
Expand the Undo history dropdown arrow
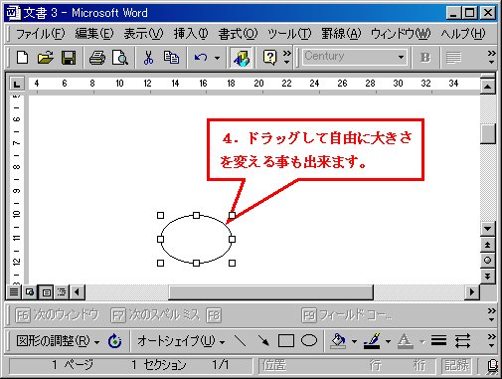click(x=217, y=58)
